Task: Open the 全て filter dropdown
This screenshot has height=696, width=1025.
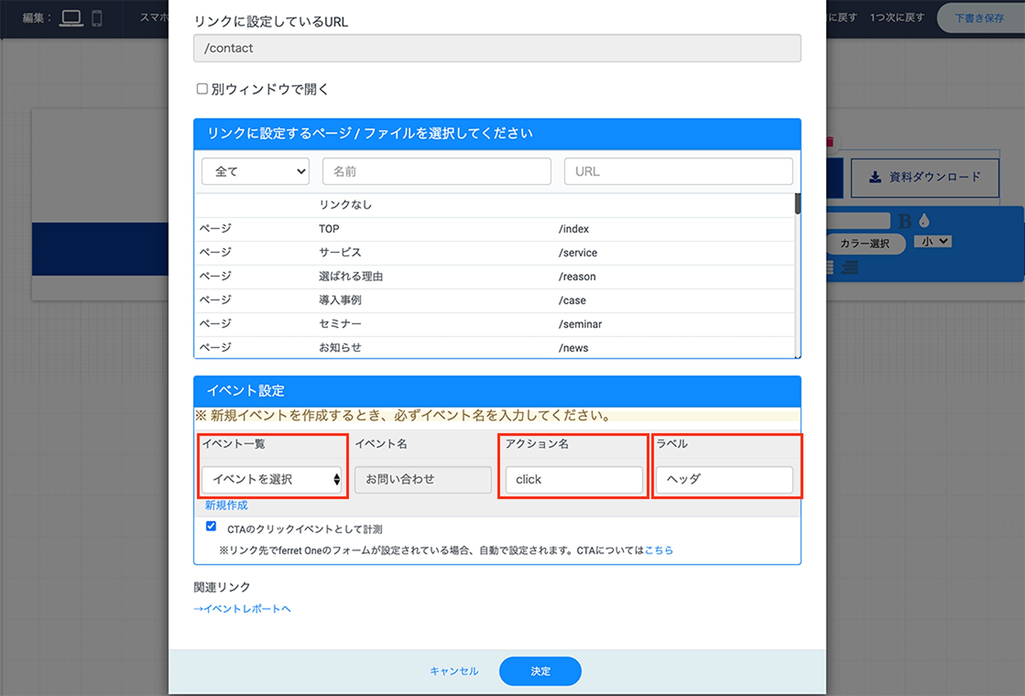Action: 256,172
